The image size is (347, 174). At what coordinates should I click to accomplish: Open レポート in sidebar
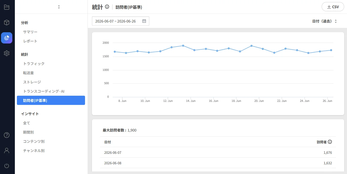pyautogui.click(x=30, y=41)
